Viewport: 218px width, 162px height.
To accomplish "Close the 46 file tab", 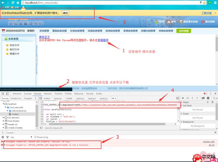I will tap(115, 98).
